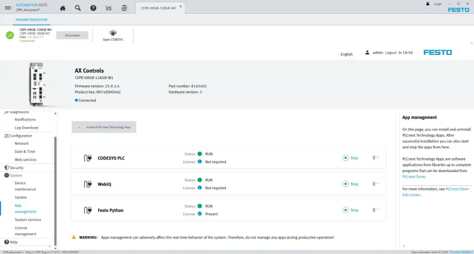
Task: Click the trash icon for CODESYS PLC
Action: 374,158
